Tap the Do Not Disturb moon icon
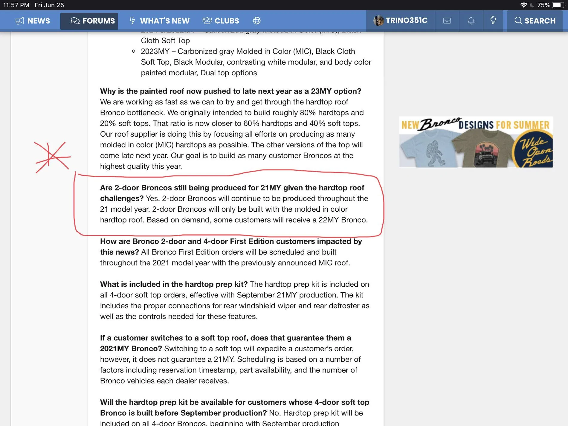 532,5
